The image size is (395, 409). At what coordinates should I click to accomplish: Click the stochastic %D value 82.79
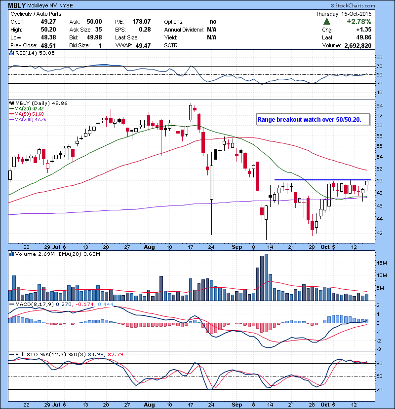click(x=116, y=354)
